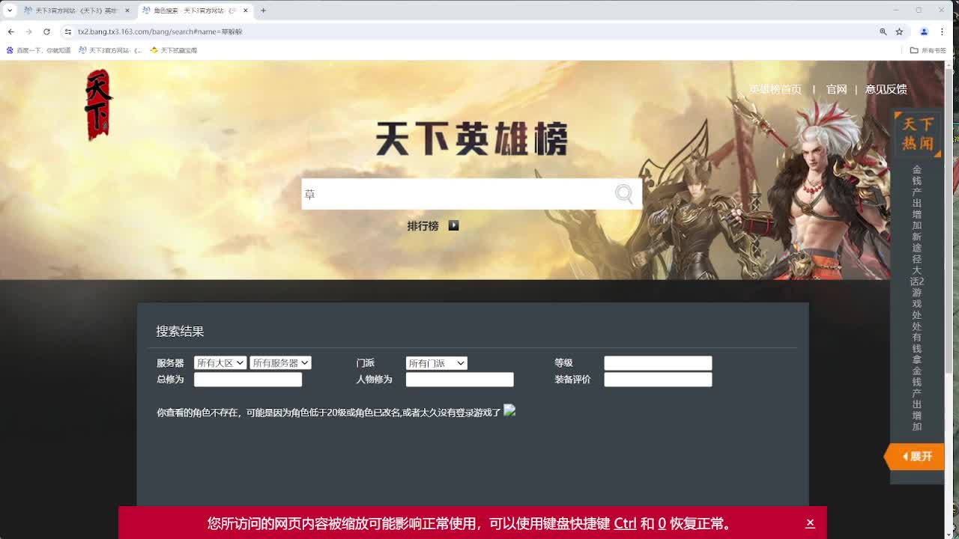Go to 英雄榜首页 link
The height and width of the screenshot is (539, 959).
775,89
